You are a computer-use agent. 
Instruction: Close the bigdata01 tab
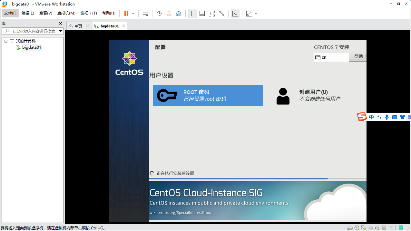pyautogui.click(x=123, y=26)
